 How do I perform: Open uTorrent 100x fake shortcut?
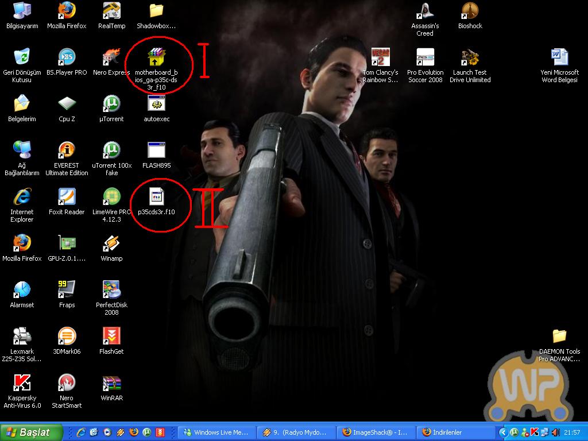(x=112, y=158)
